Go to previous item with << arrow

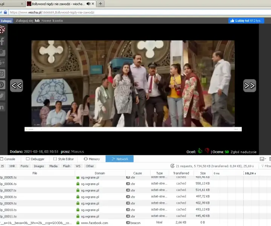(17, 86)
